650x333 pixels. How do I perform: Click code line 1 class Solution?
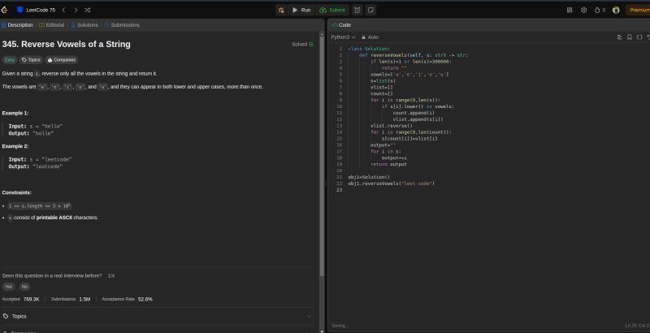(x=369, y=49)
